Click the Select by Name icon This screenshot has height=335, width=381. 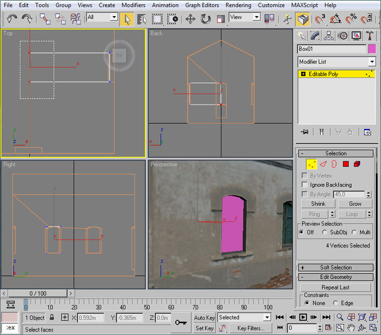[142, 18]
